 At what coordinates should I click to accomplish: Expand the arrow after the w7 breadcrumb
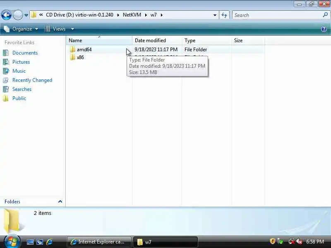tap(162, 15)
